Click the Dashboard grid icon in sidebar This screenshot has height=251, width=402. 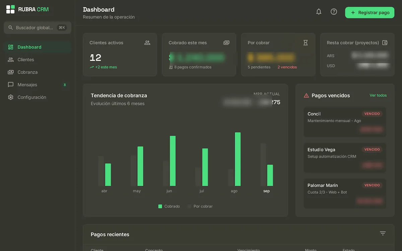(11, 47)
